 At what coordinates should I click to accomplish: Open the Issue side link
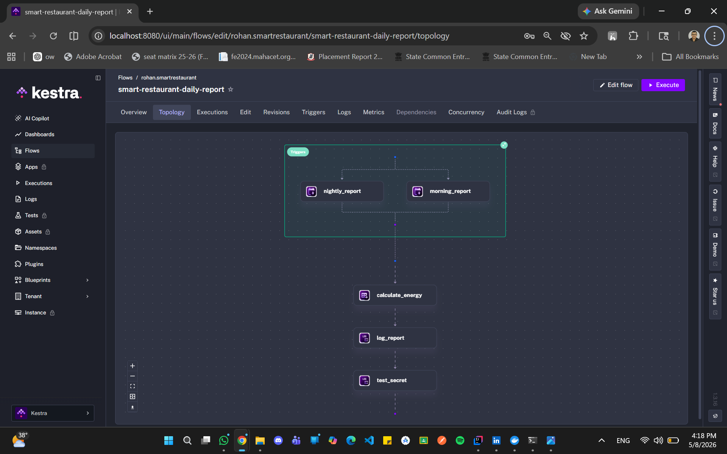[715, 205]
